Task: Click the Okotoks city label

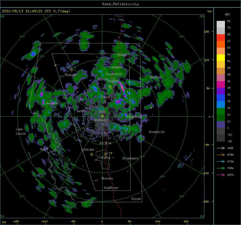Action: pos(107,178)
